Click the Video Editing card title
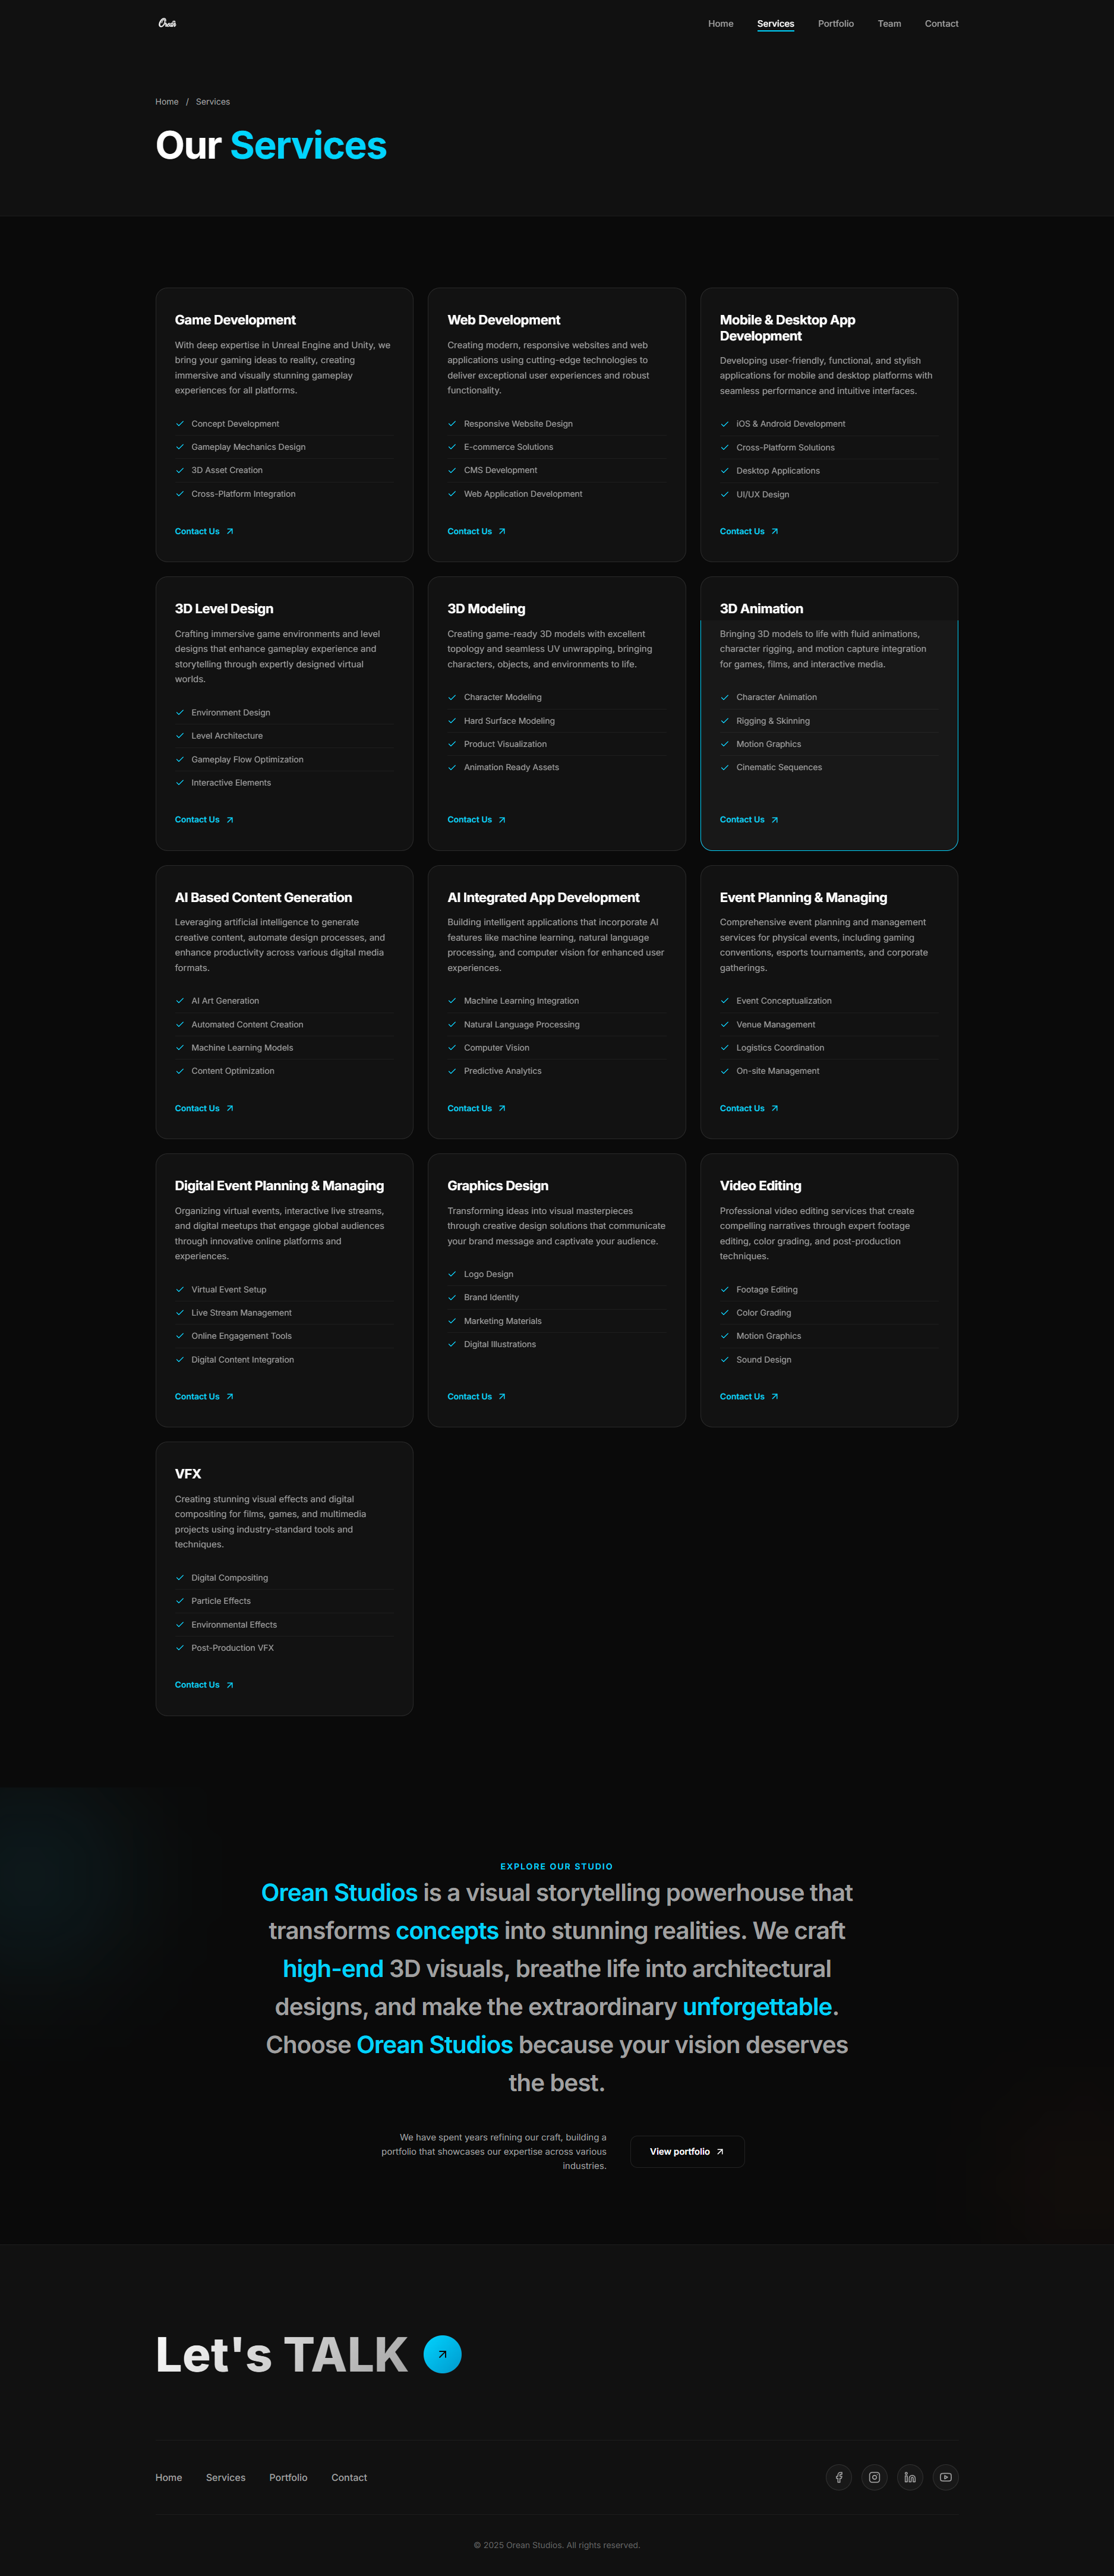This screenshot has width=1114, height=2576. [760, 1186]
